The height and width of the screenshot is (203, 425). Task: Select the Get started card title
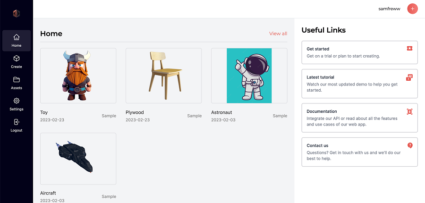point(318,49)
